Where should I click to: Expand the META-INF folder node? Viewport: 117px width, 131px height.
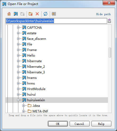pyautogui.click(x=23, y=111)
